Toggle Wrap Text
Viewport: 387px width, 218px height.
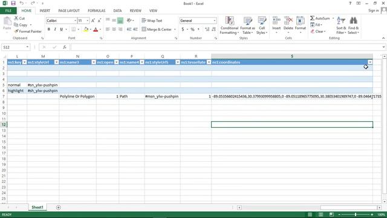point(152,21)
